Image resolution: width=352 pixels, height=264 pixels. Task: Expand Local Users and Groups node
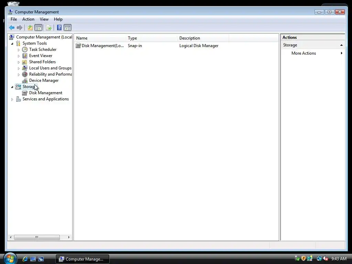pyautogui.click(x=19, y=68)
